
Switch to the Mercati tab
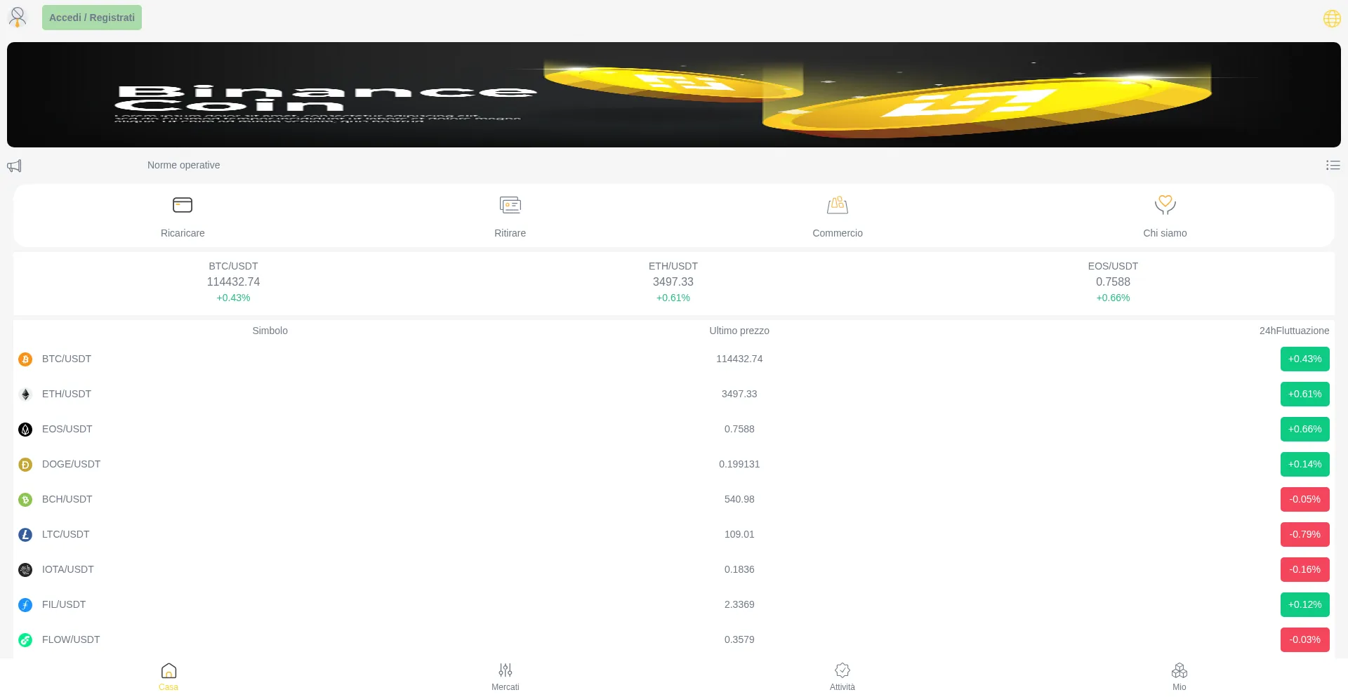point(505,677)
